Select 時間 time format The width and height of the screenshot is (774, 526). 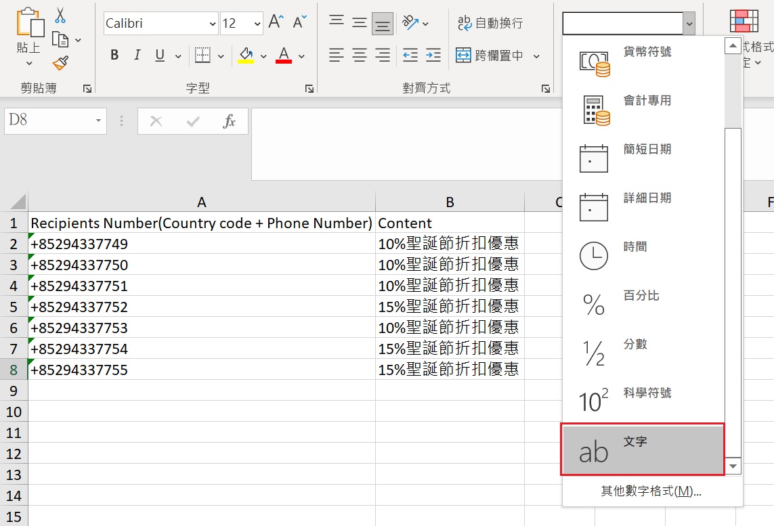pyautogui.click(x=643, y=256)
